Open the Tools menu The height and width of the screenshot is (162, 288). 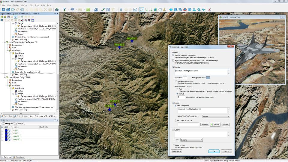click(37, 5)
